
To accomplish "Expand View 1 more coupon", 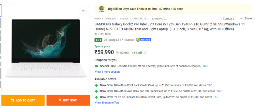I will (x=107, y=72).
